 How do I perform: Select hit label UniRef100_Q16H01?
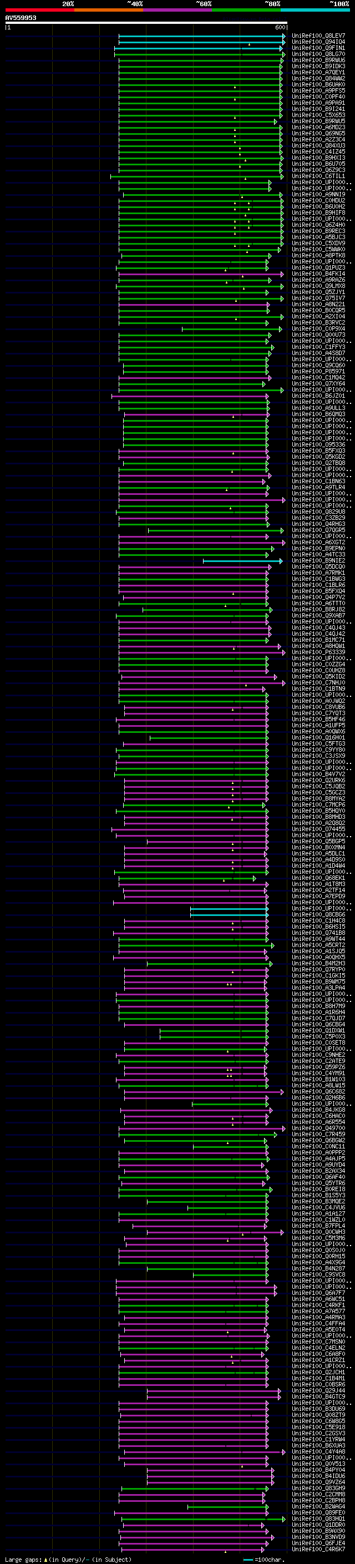tap(318, 737)
